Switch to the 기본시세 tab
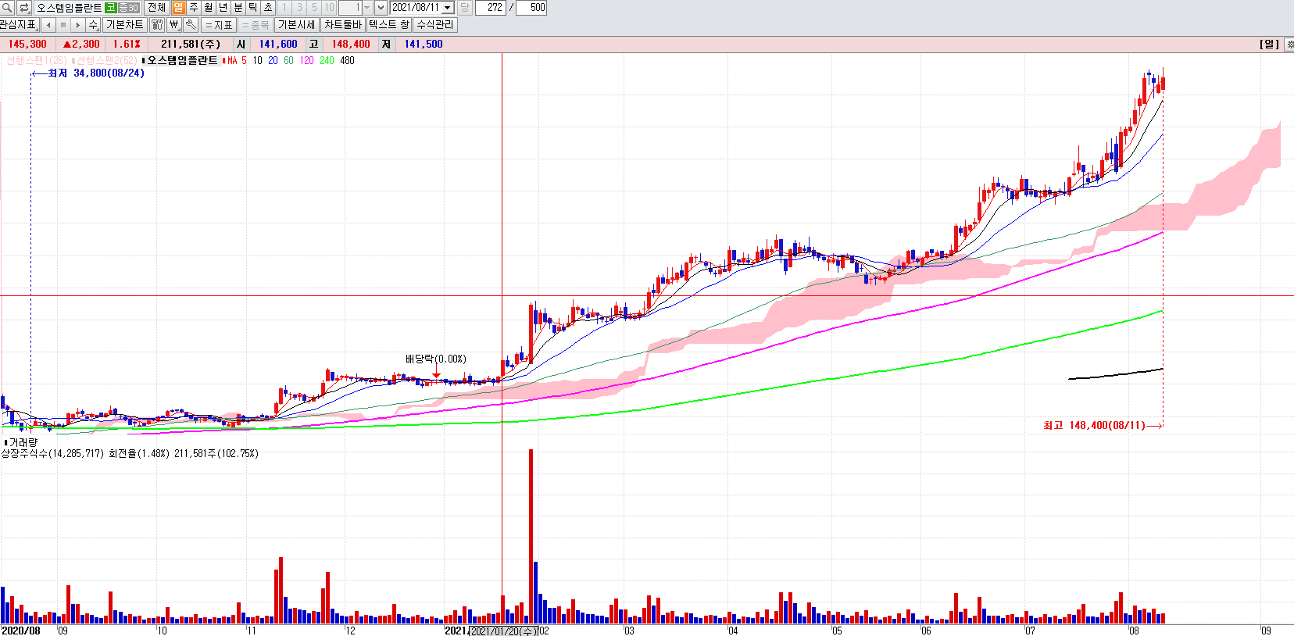1294x636 pixels. point(297,25)
